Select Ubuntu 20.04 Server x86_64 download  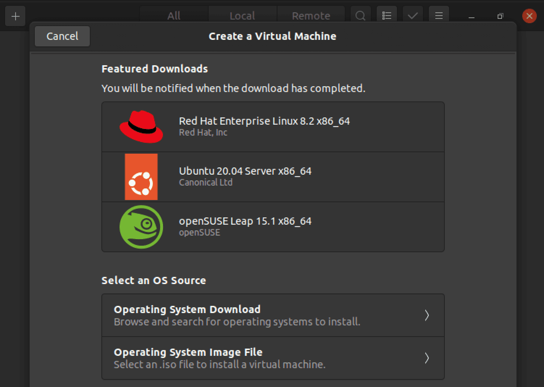[273, 176]
